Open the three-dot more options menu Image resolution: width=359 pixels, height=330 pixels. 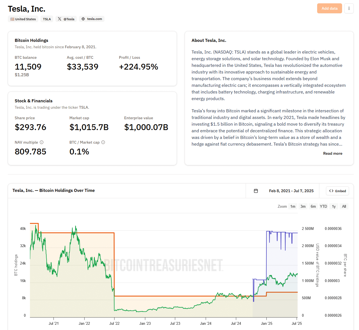pyautogui.click(x=349, y=8)
